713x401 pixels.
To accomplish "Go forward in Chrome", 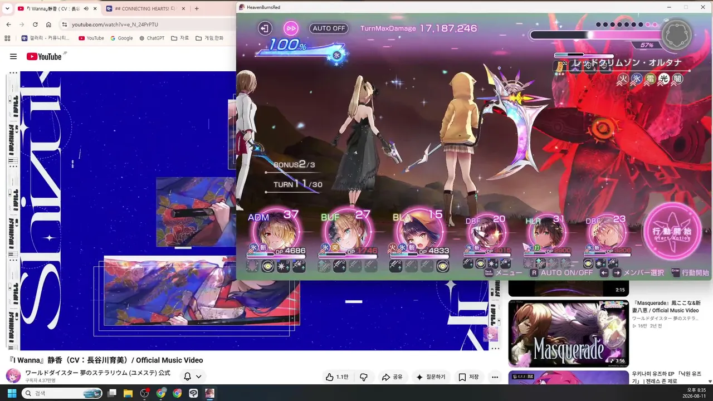I will 22,25.
